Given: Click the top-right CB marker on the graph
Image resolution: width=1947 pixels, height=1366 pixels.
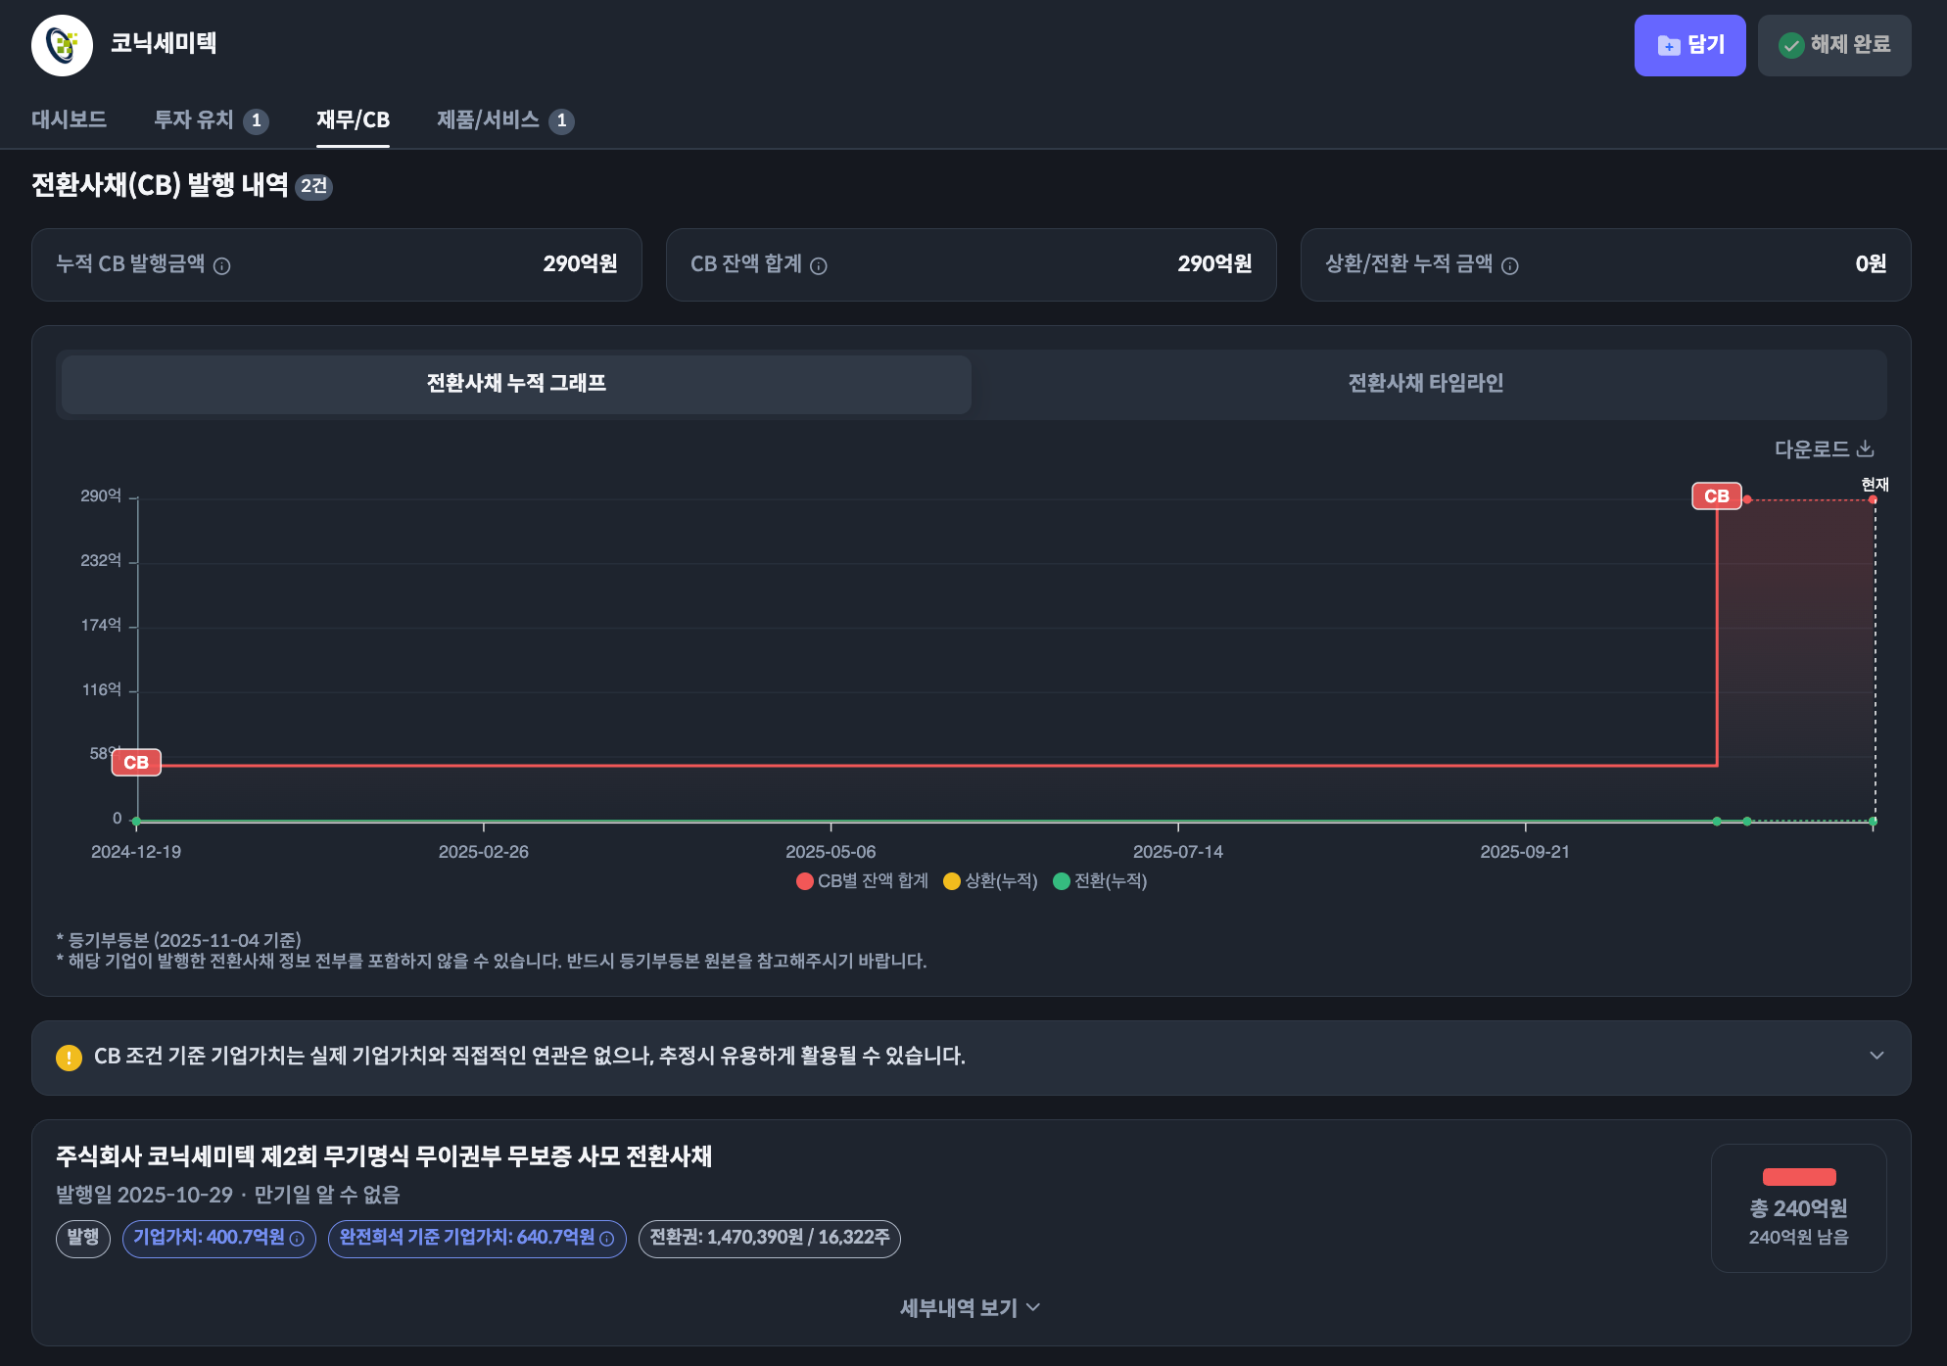Looking at the screenshot, I should coord(1716,496).
